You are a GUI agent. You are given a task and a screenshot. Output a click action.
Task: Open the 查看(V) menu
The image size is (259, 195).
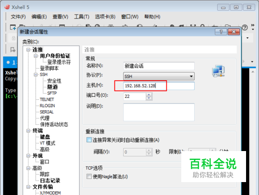tap(60, 17)
